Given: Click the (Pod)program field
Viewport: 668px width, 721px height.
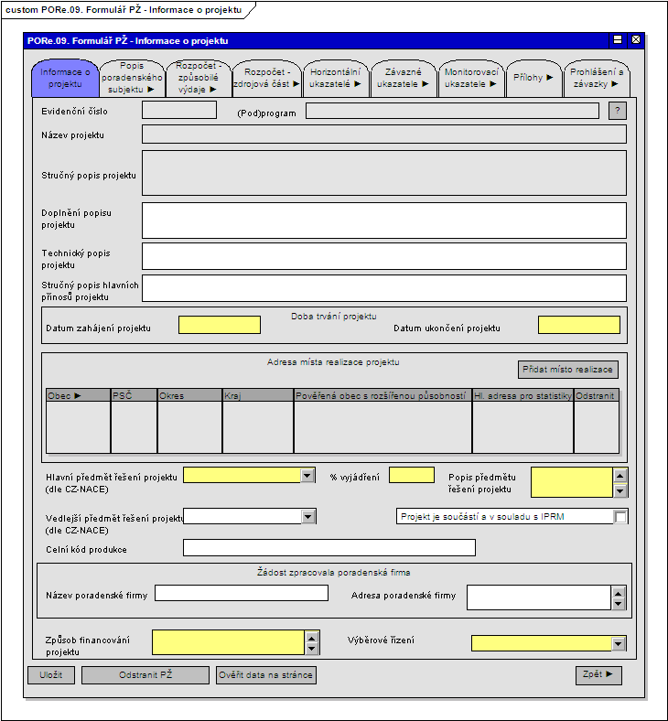Looking at the screenshot, I should point(452,111).
